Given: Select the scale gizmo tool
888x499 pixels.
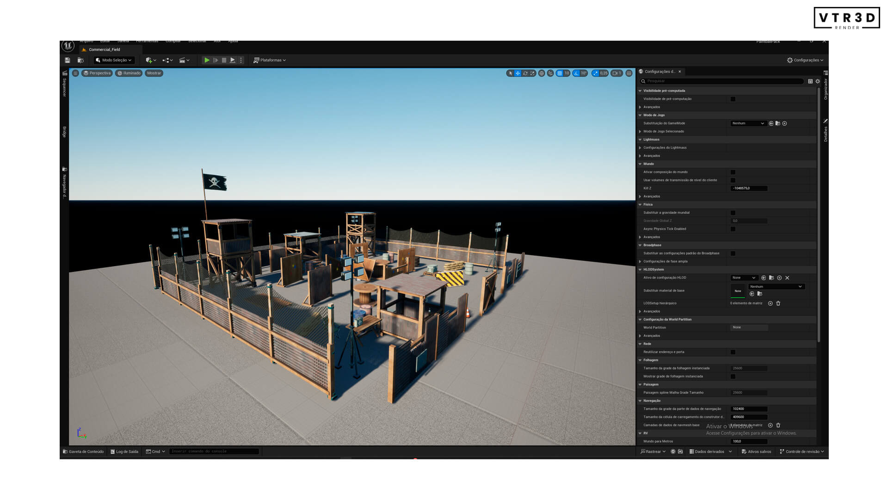Looking at the screenshot, I should 532,73.
